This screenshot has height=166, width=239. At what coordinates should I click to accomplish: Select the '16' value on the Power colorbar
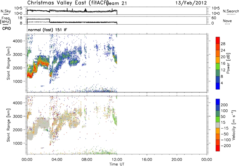tap(223, 64)
